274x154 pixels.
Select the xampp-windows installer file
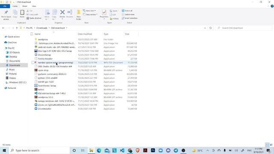[56, 101]
